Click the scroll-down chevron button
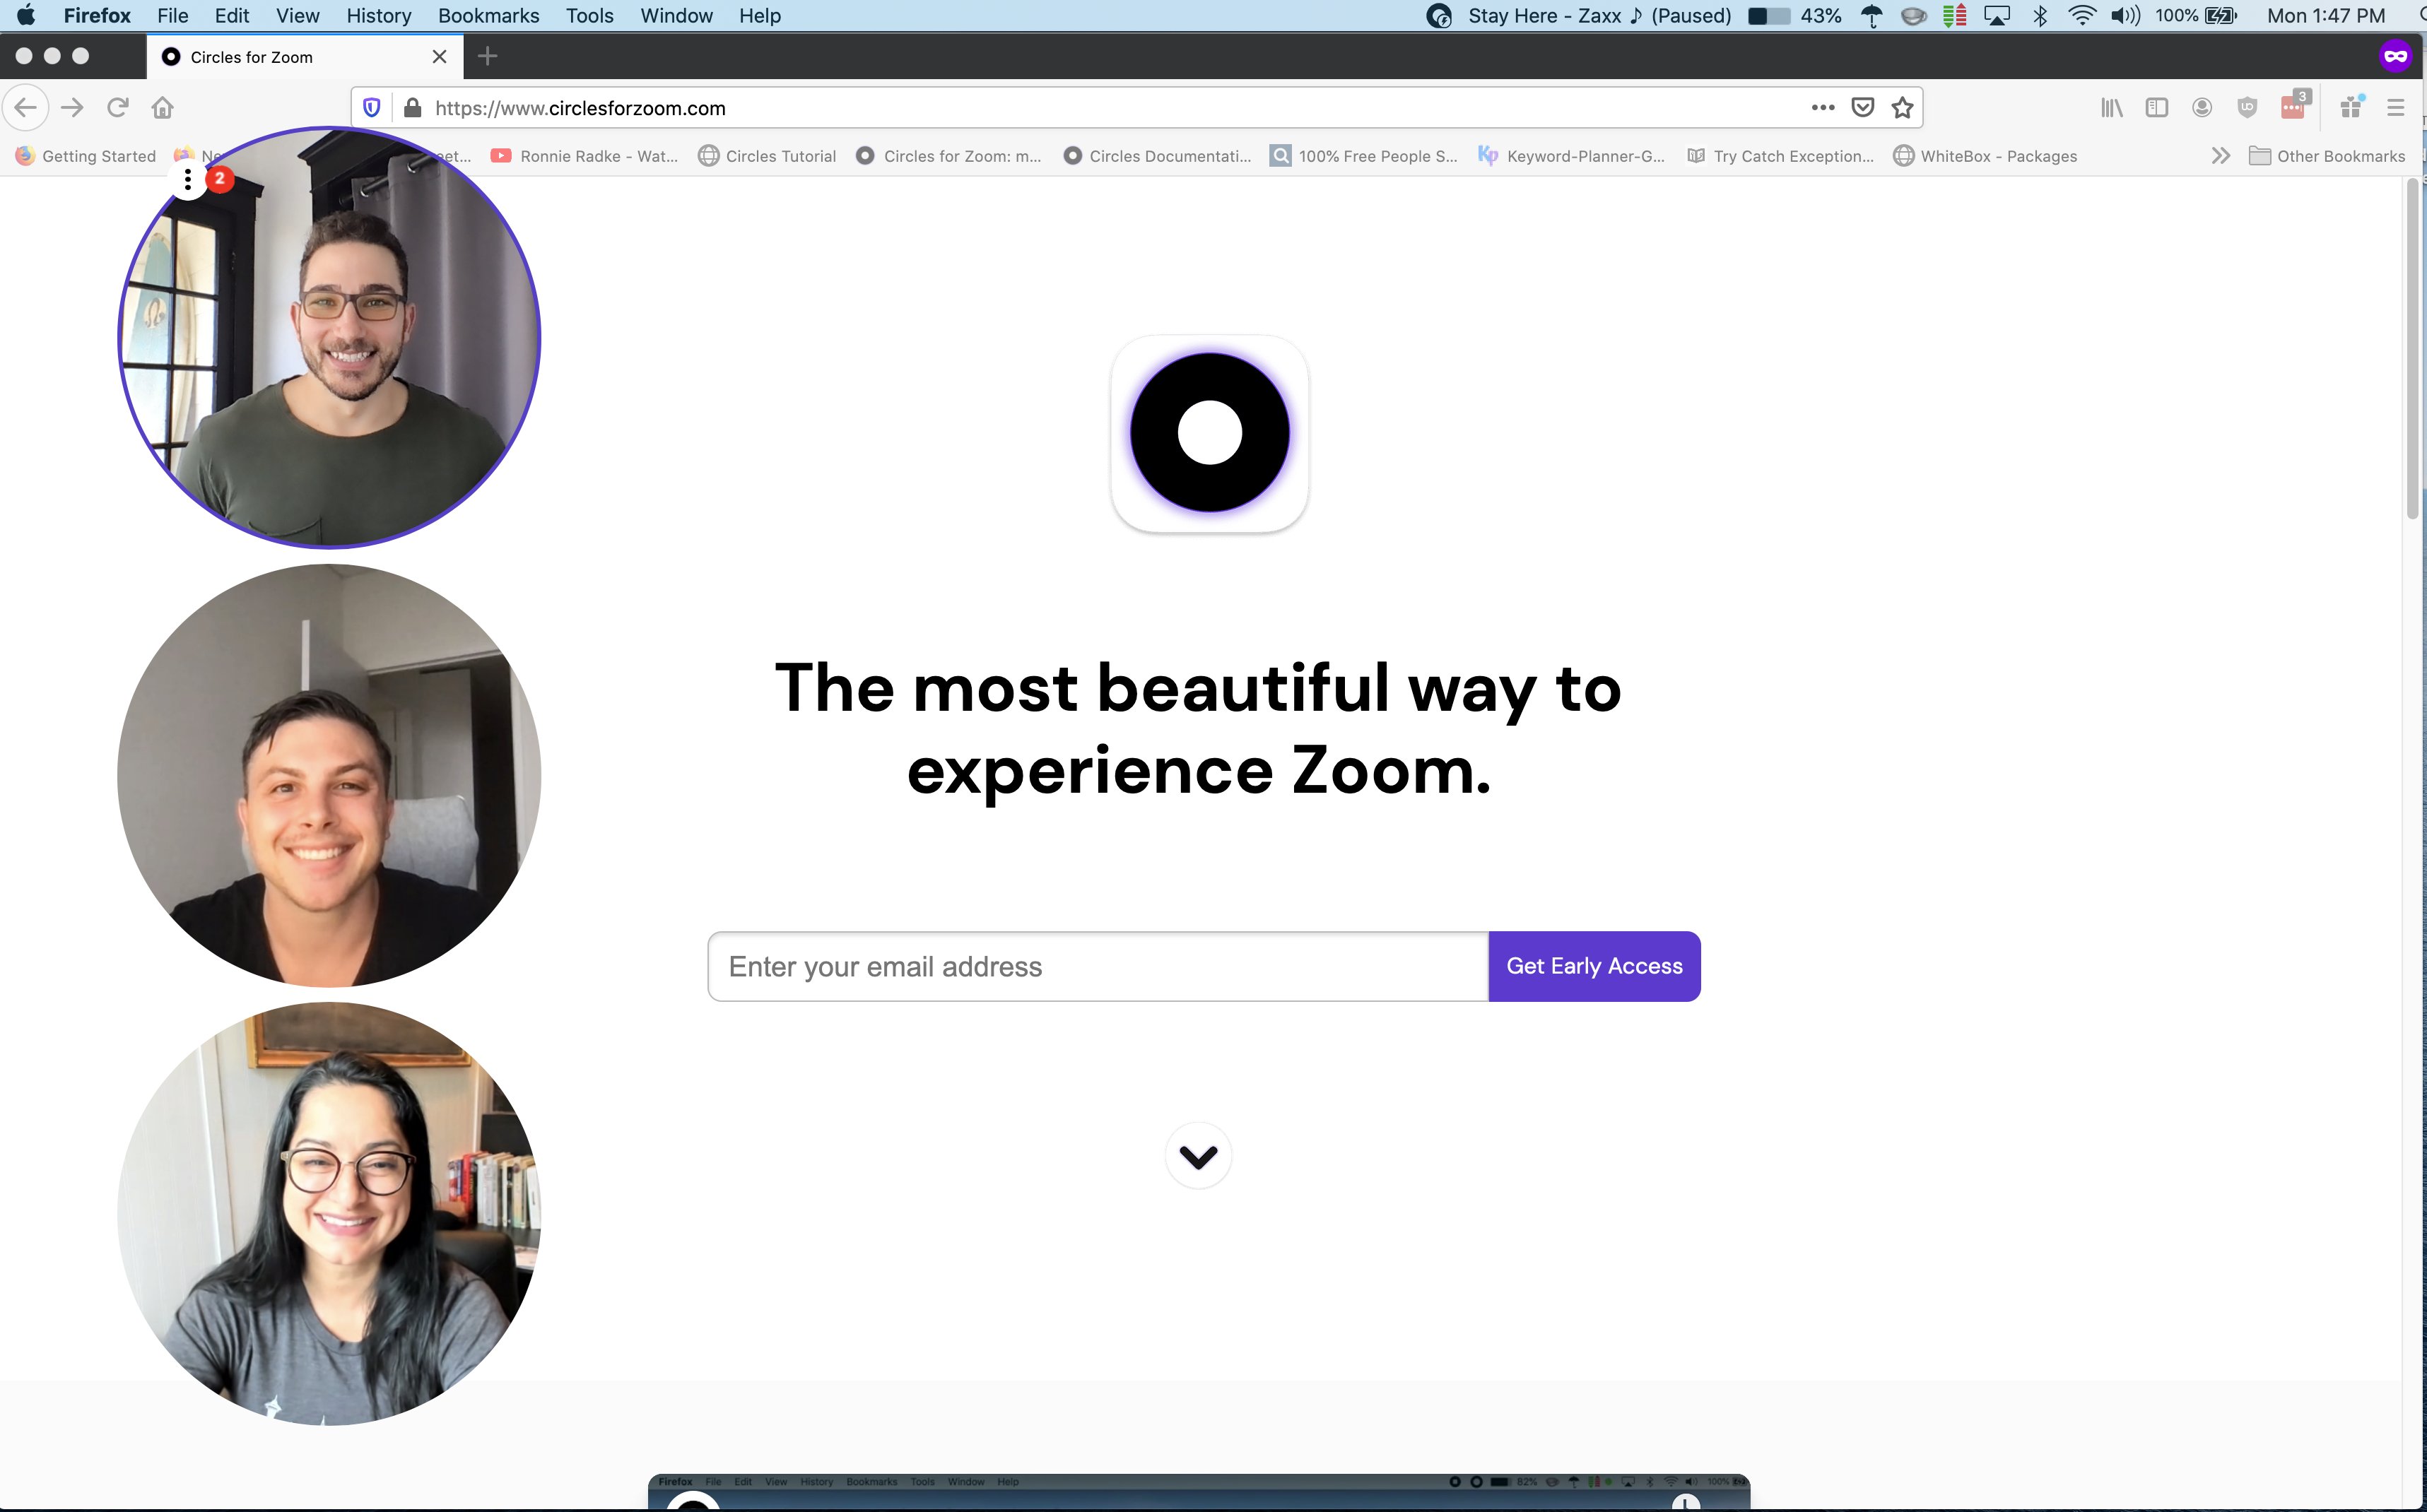2427x1512 pixels. pos(1198,1156)
